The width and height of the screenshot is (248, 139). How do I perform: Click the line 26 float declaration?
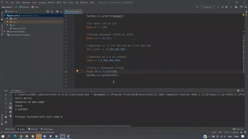[x=102, y=71]
